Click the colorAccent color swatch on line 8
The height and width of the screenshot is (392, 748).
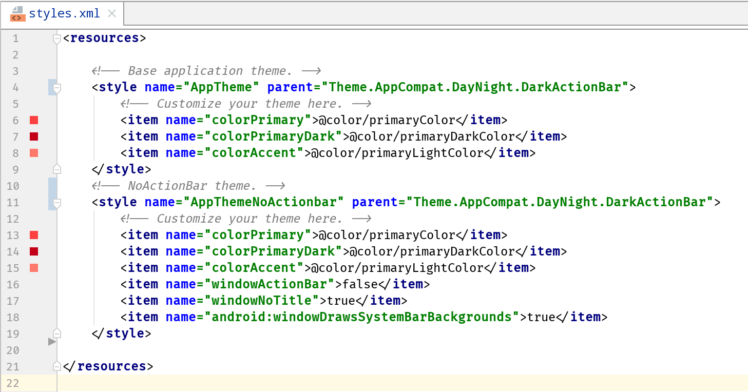(33, 153)
